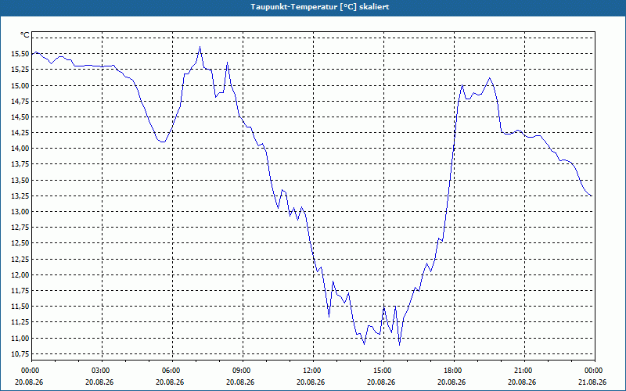The image size is (626, 391).
Task: Select the 06:00 time axis label
Action: click(172, 371)
